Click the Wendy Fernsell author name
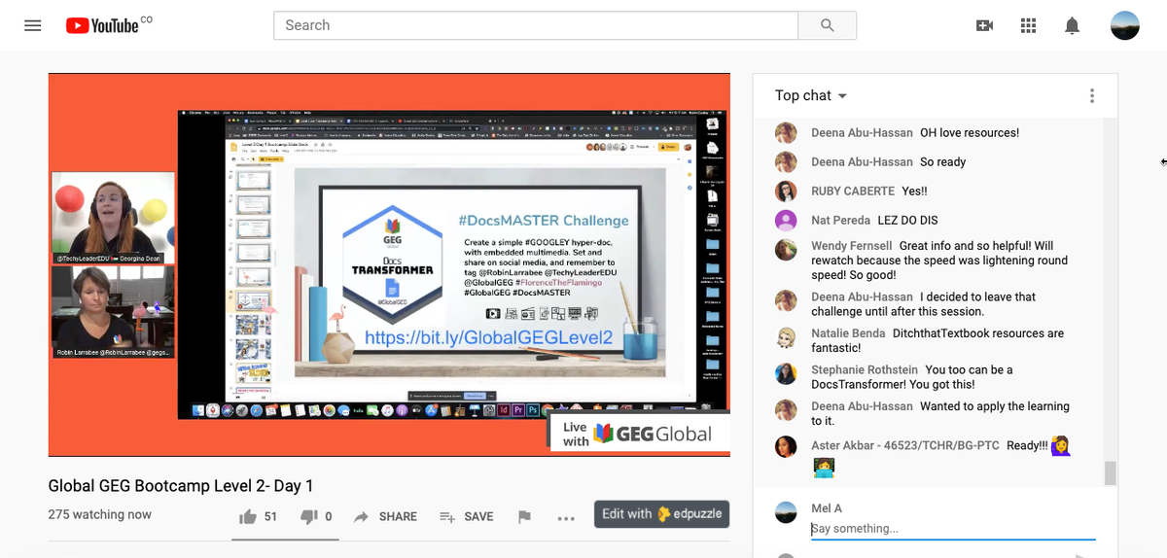Screen dimensions: 1167x558 [x=852, y=246]
